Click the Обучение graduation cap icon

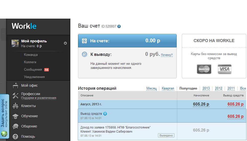point(16,116)
